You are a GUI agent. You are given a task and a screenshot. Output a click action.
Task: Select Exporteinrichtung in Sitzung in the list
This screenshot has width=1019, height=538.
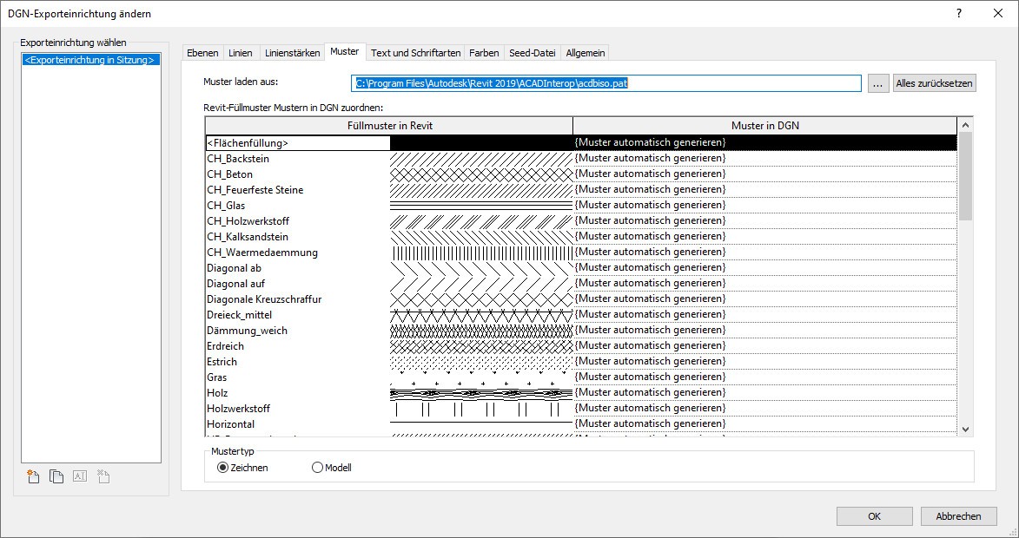click(90, 60)
